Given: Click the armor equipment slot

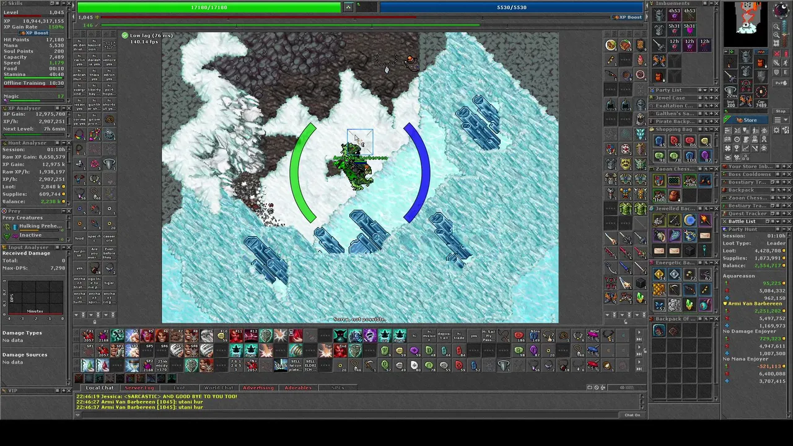Looking at the screenshot, I should coord(746,71).
